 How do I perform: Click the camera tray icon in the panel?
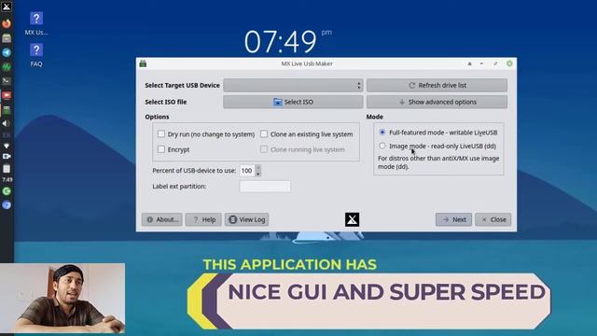7,156
